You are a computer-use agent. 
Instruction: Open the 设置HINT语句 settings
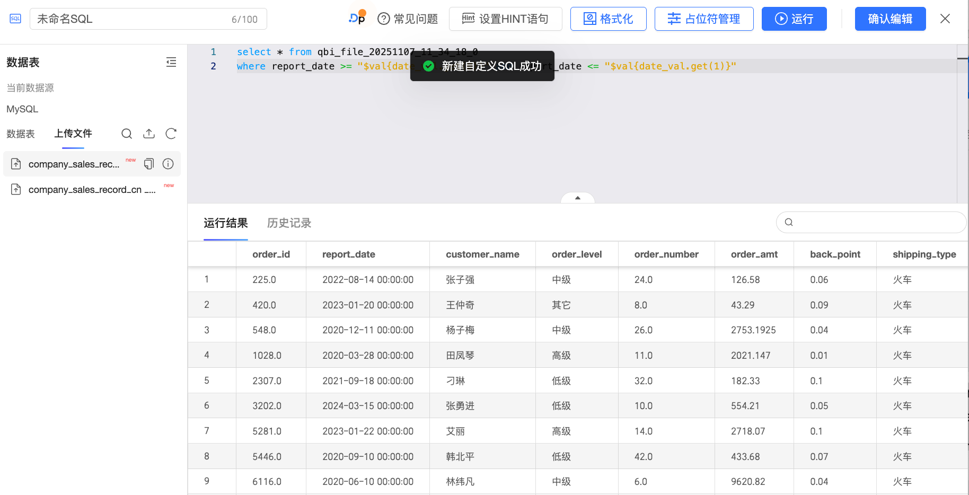[505, 19]
